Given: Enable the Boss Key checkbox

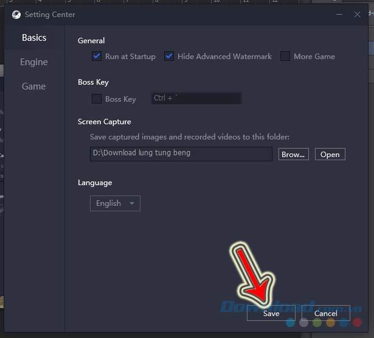Looking at the screenshot, I should [x=97, y=99].
